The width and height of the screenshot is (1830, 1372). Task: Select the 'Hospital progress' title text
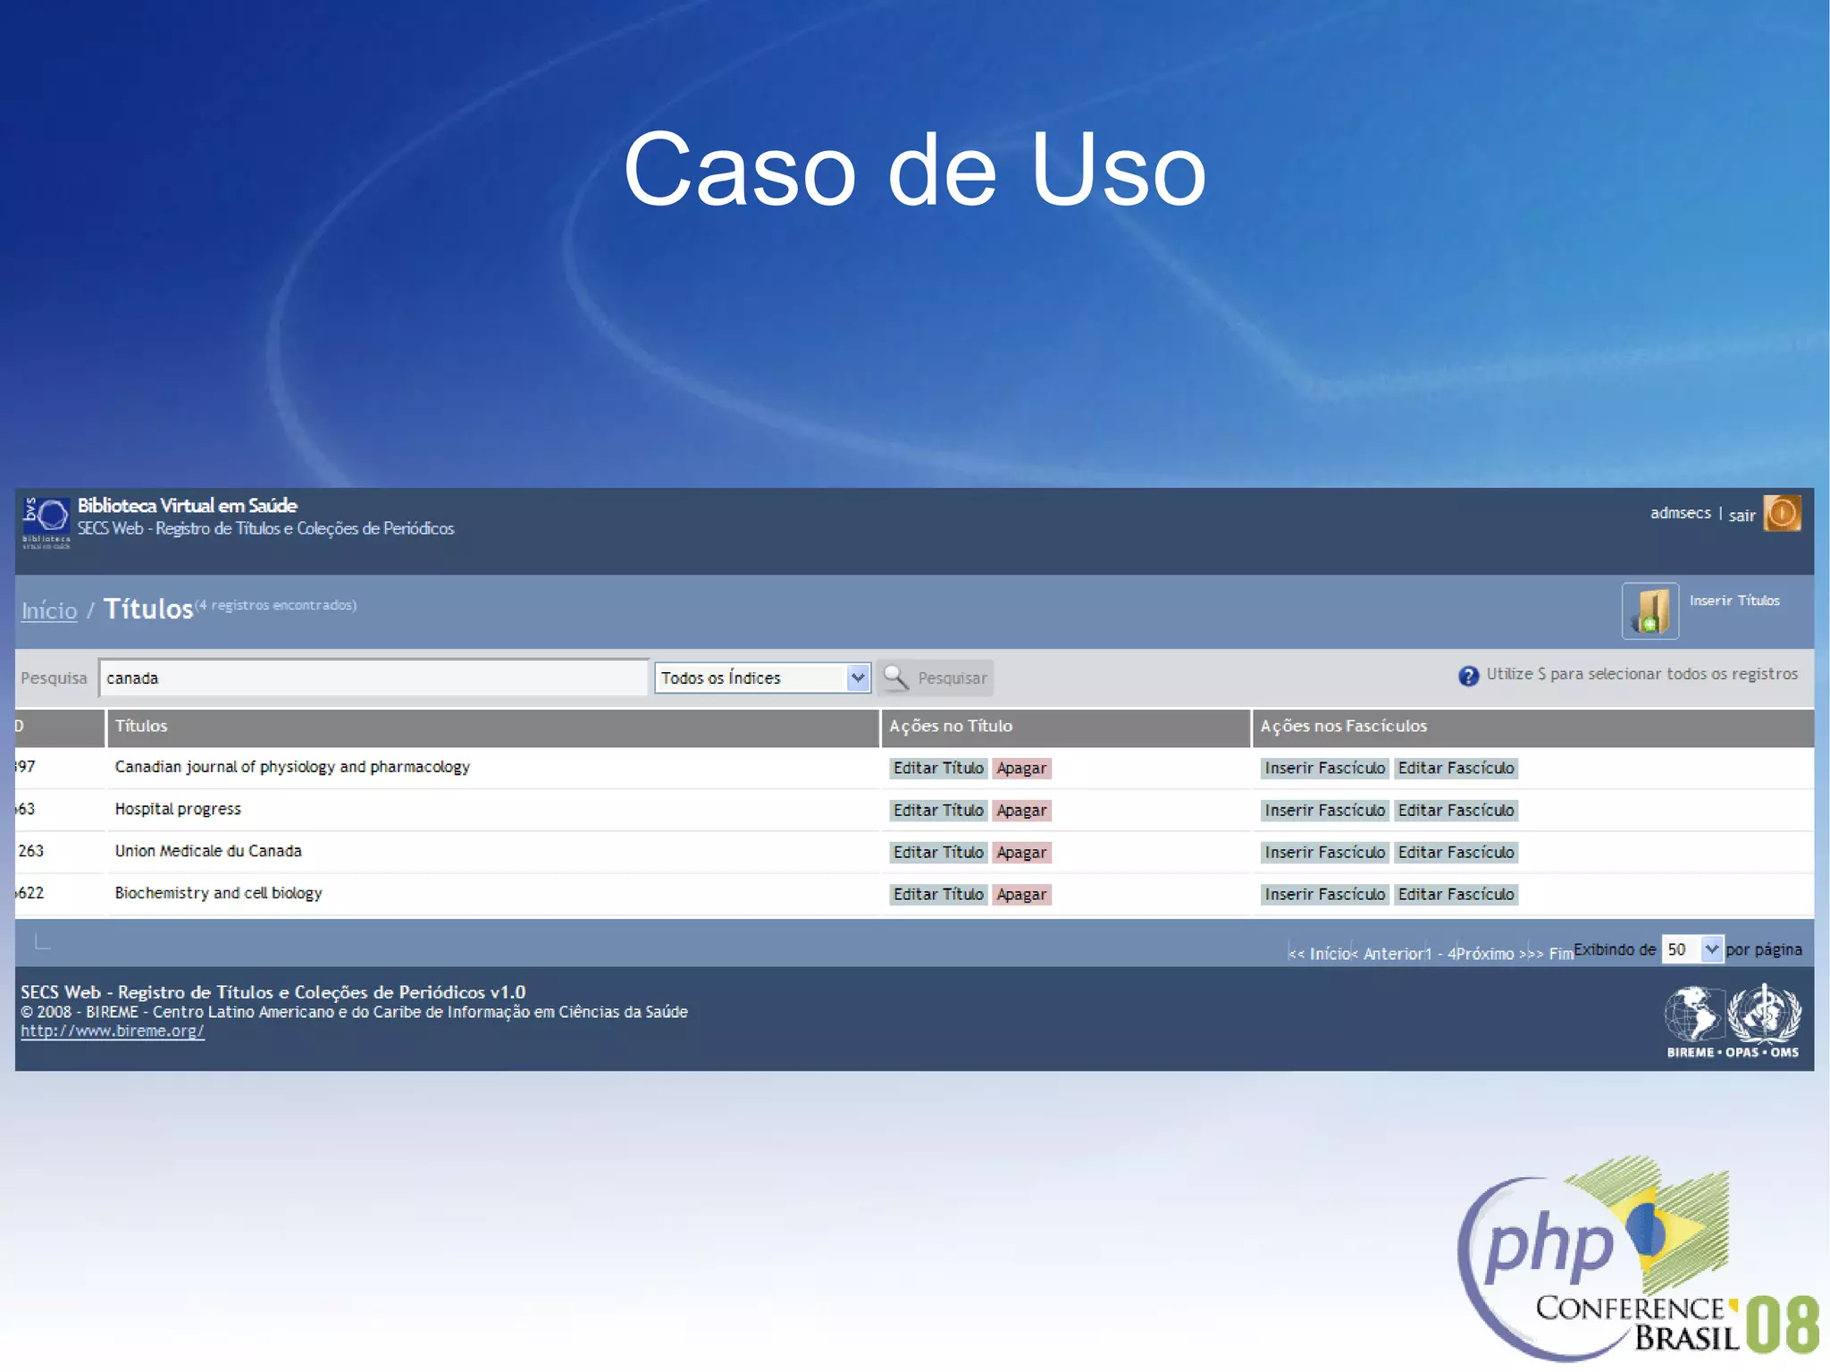pos(178,809)
